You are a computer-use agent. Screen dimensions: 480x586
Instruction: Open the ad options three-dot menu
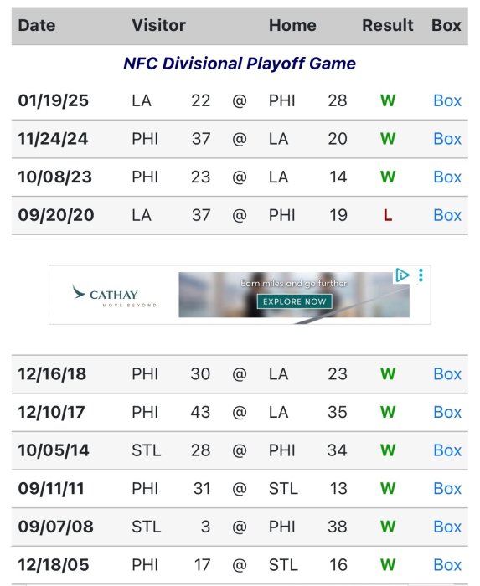coord(421,275)
